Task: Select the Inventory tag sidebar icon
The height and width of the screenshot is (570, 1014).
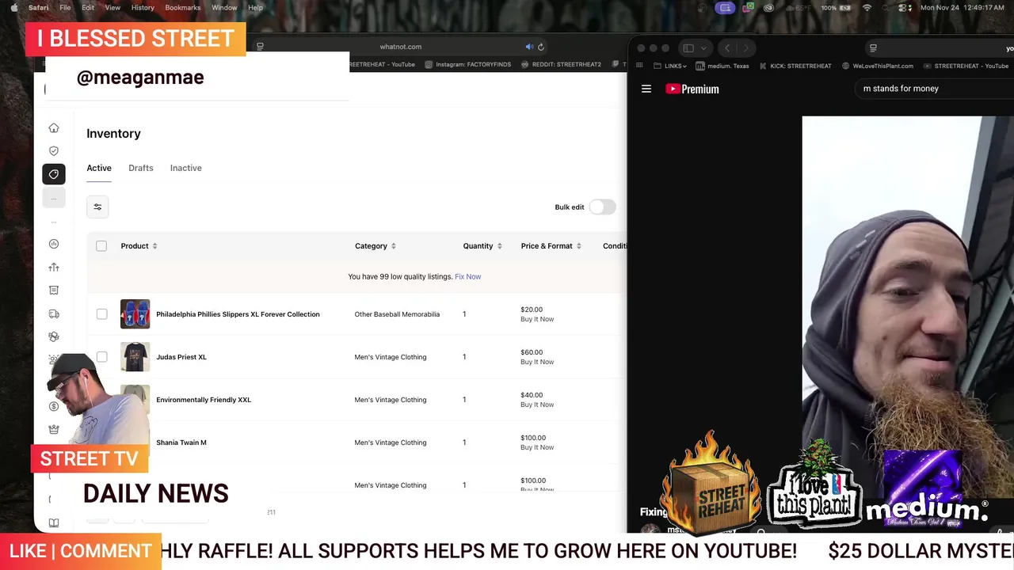Action: 54,174
